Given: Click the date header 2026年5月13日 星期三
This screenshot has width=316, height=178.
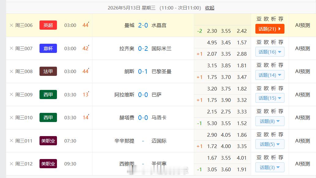Looking at the screenshot, I should point(132,8).
